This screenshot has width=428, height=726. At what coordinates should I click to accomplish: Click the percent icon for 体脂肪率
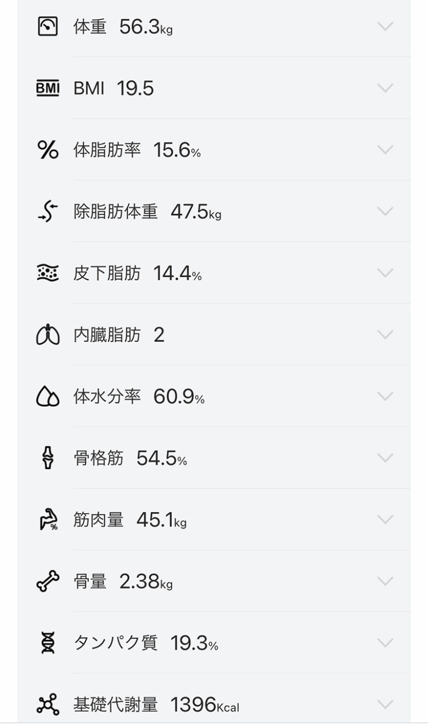pyautogui.click(x=48, y=150)
